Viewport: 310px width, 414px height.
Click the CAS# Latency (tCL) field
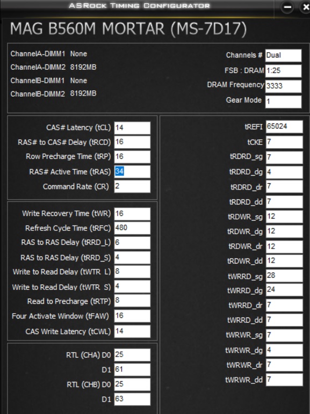pyautogui.click(x=132, y=128)
